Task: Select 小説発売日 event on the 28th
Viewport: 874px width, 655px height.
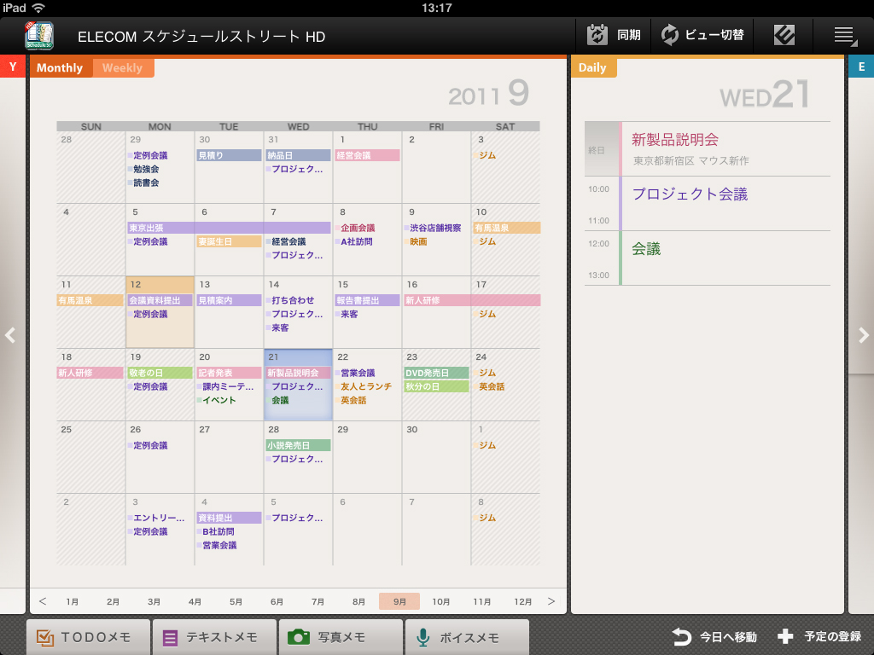Action: point(298,445)
